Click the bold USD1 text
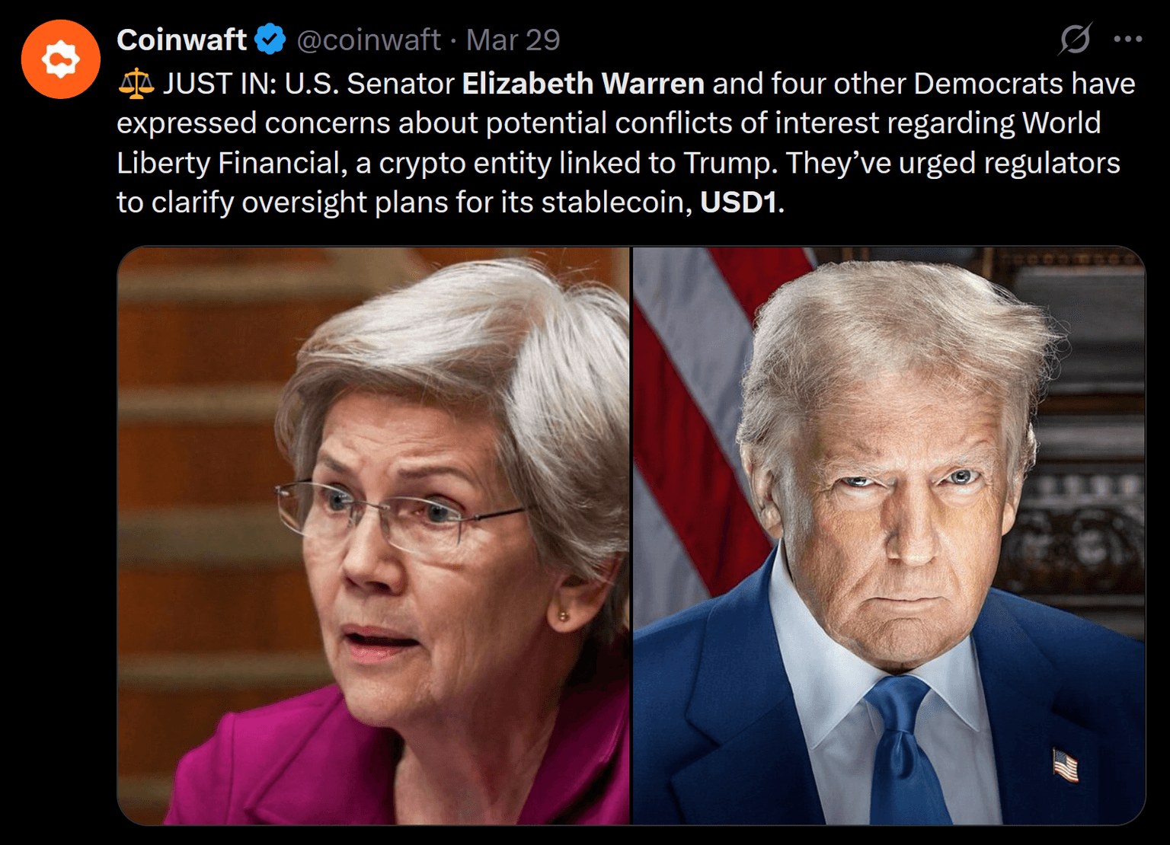This screenshot has height=845, width=1170. pos(738,202)
